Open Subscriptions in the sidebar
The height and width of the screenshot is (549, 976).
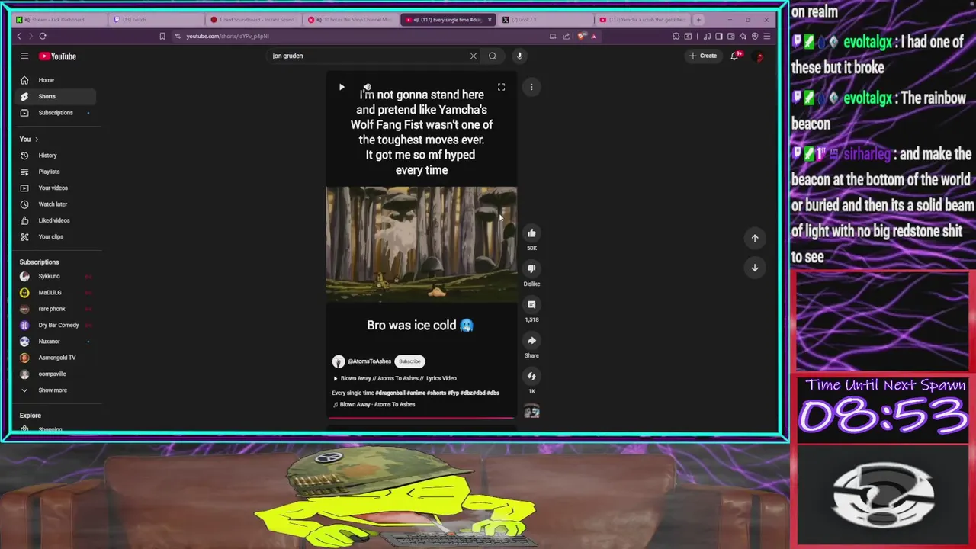pos(55,113)
